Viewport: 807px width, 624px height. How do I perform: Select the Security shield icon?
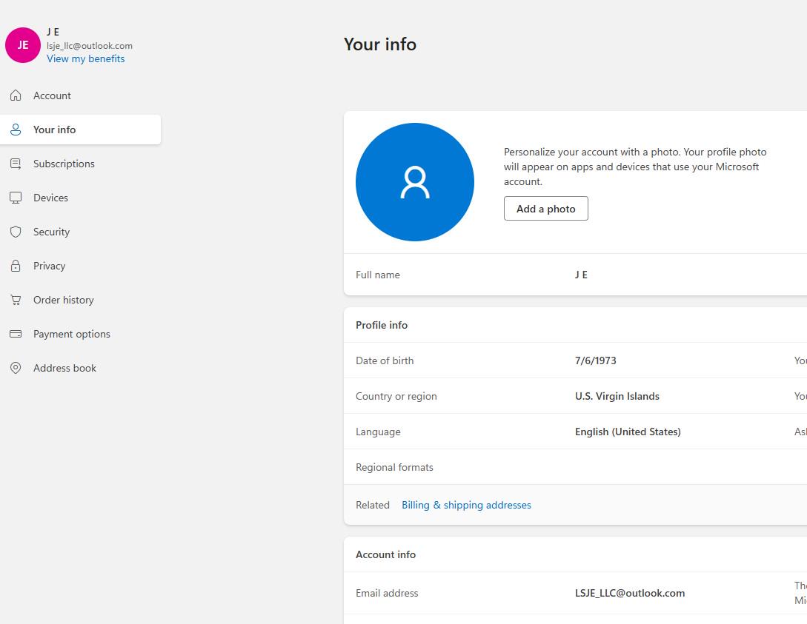tap(16, 232)
